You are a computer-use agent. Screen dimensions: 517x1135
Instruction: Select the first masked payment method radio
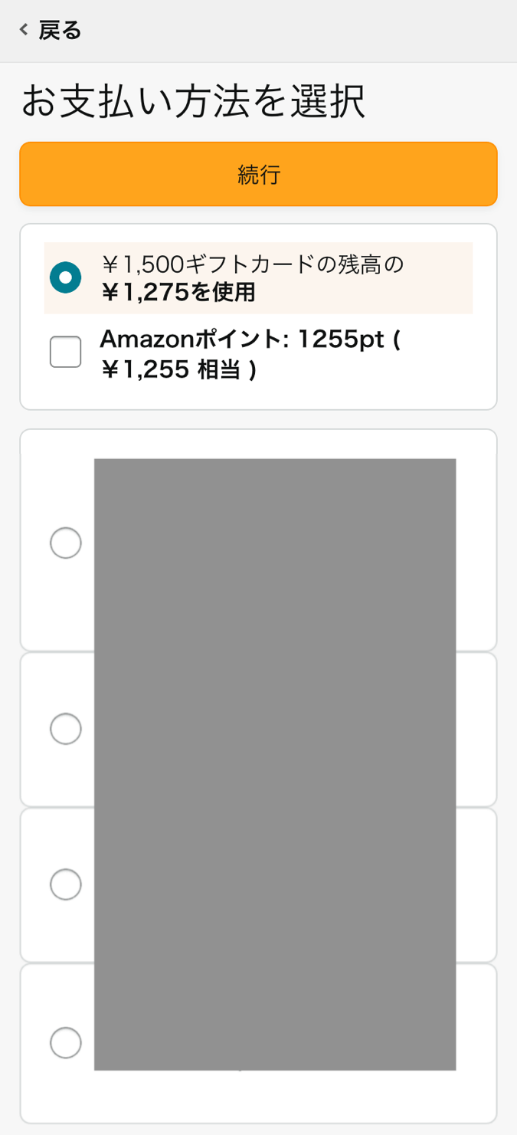coord(65,543)
